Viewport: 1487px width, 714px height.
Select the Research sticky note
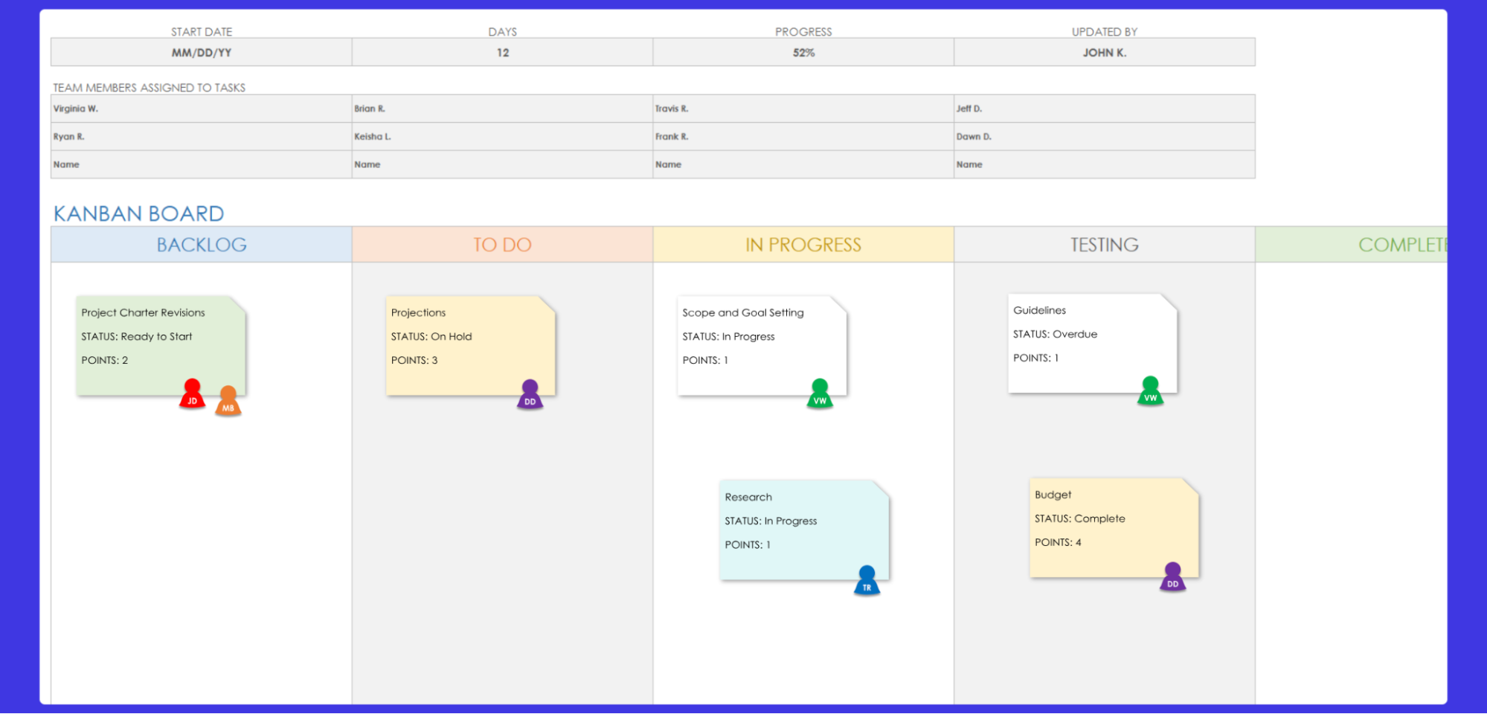click(x=804, y=530)
